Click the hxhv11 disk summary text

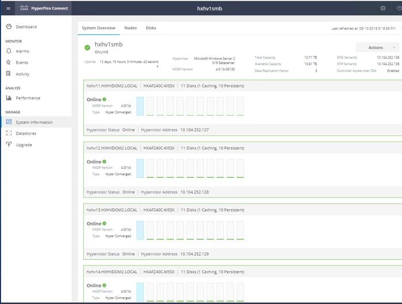coord(212,86)
